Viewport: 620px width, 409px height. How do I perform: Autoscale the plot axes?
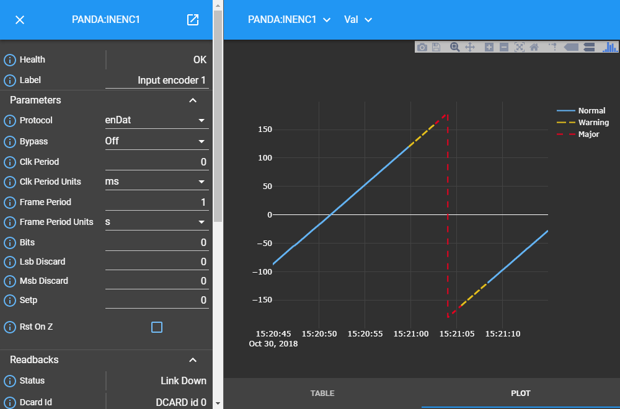pyautogui.click(x=520, y=47)
